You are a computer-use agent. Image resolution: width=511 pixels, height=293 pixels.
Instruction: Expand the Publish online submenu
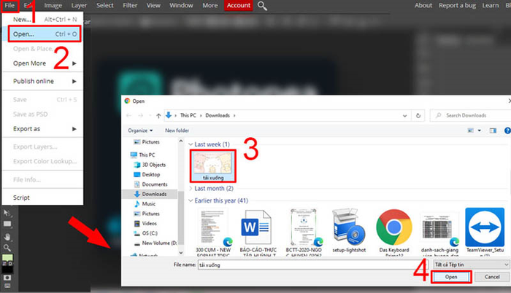click(x=42, y=82)
